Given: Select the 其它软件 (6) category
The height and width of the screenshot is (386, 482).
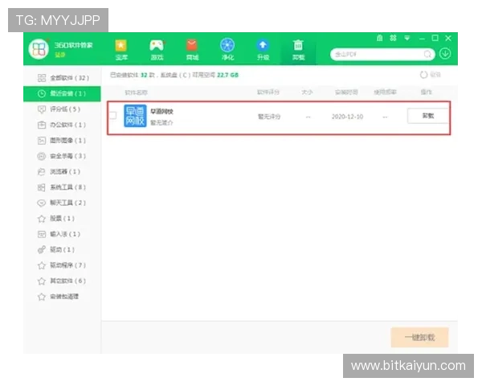Looking at the screenshot, I should 61,281.
